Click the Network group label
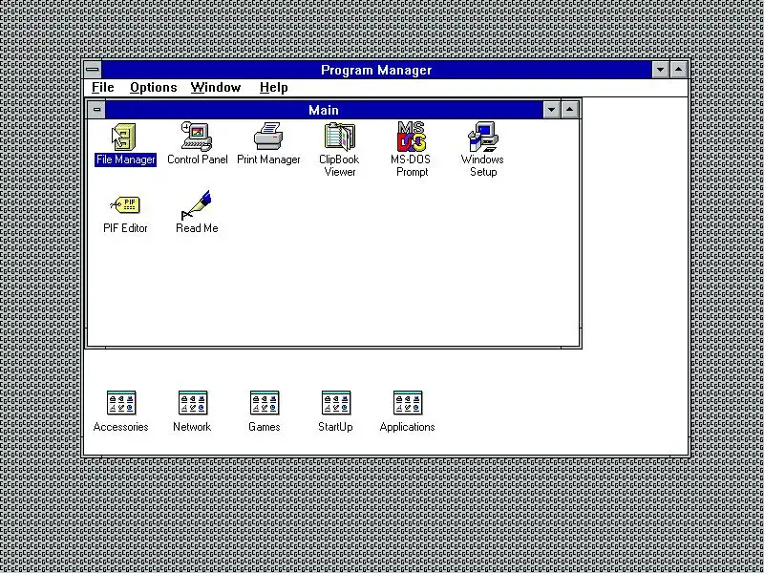Screen dimensions: 764x573 click(x=192, y=427)
